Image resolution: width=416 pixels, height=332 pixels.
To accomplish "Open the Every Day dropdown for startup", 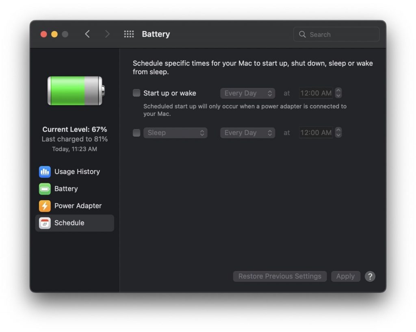I will pyautogui.click(x=247, y=93).
